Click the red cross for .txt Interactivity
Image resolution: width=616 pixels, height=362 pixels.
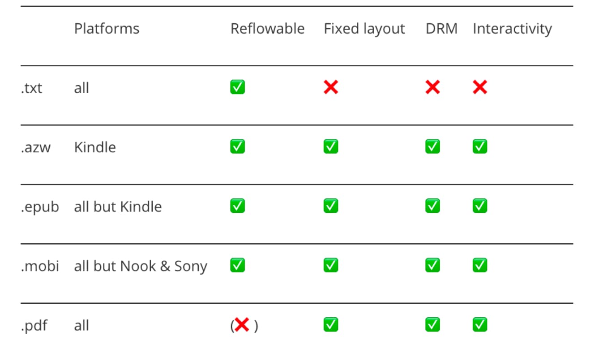click(480, 87)
